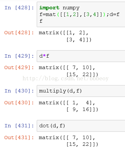Click the code cell containing d*f
The image size is (125, 150).
(81, 56)
